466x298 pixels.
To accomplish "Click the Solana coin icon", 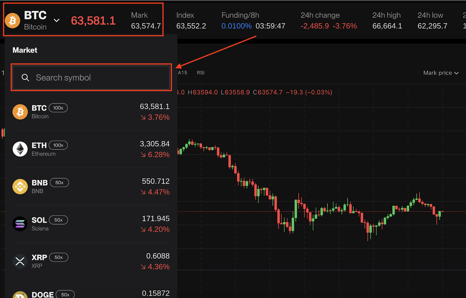I will coord(20,224).
